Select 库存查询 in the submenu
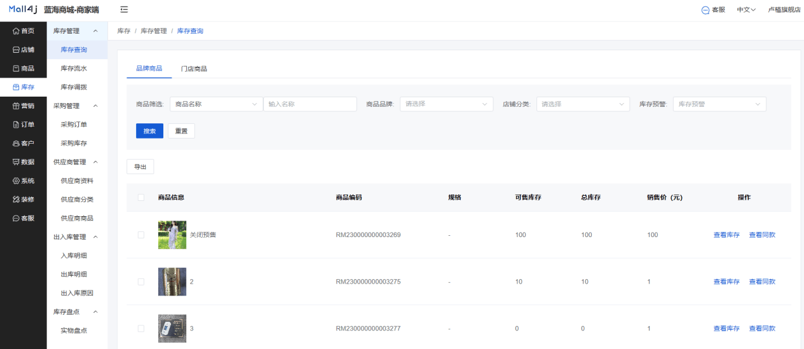Image resolution: width=804 pixels, height=349 pixels. pos(78,50)
